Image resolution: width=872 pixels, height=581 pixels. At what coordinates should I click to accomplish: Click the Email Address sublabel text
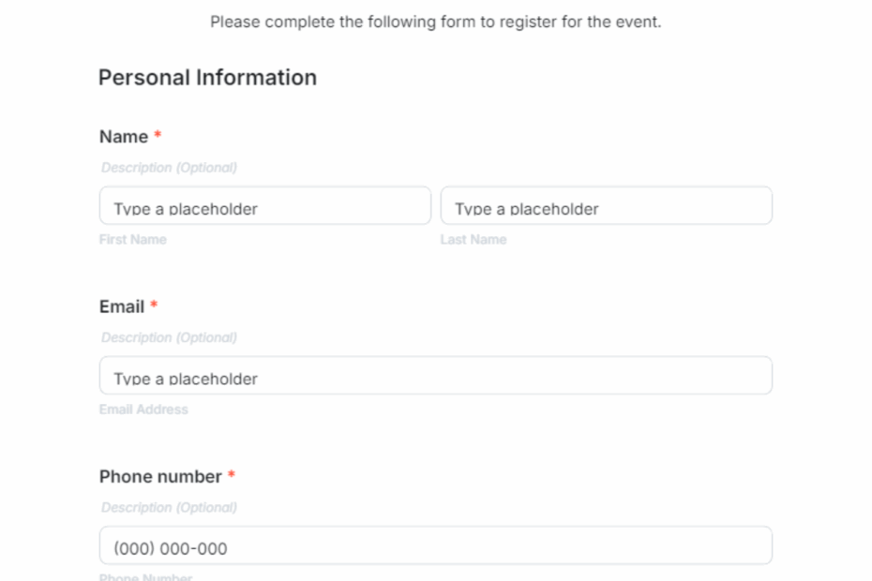143,409
